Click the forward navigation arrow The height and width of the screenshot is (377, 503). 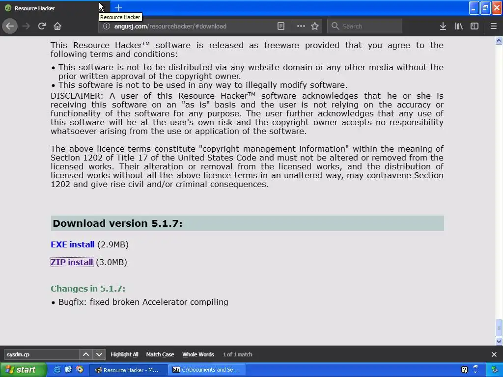tap(26, 26)
